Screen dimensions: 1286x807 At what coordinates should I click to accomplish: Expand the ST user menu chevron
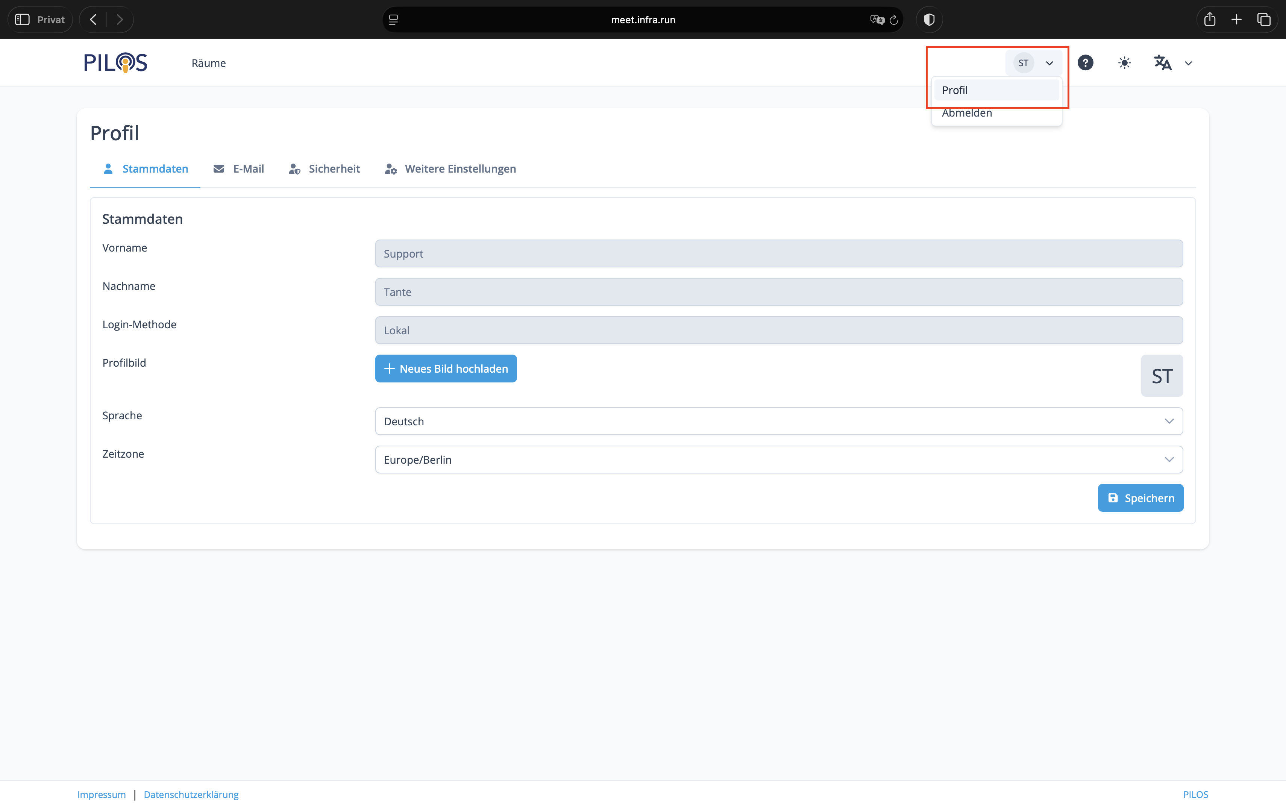[1049, 63]
